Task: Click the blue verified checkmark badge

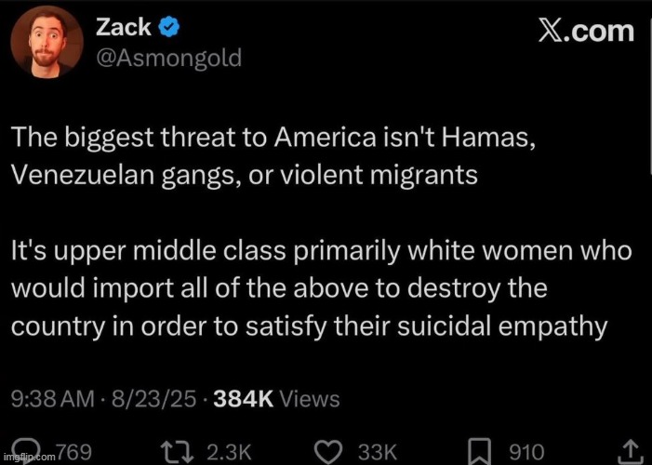Action: point(169,28)
